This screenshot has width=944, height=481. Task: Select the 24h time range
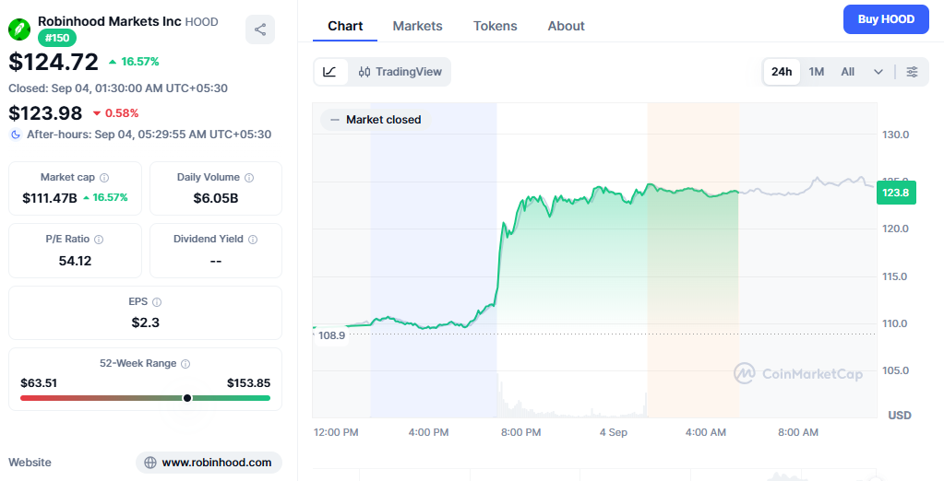click(x=782, y=72)
